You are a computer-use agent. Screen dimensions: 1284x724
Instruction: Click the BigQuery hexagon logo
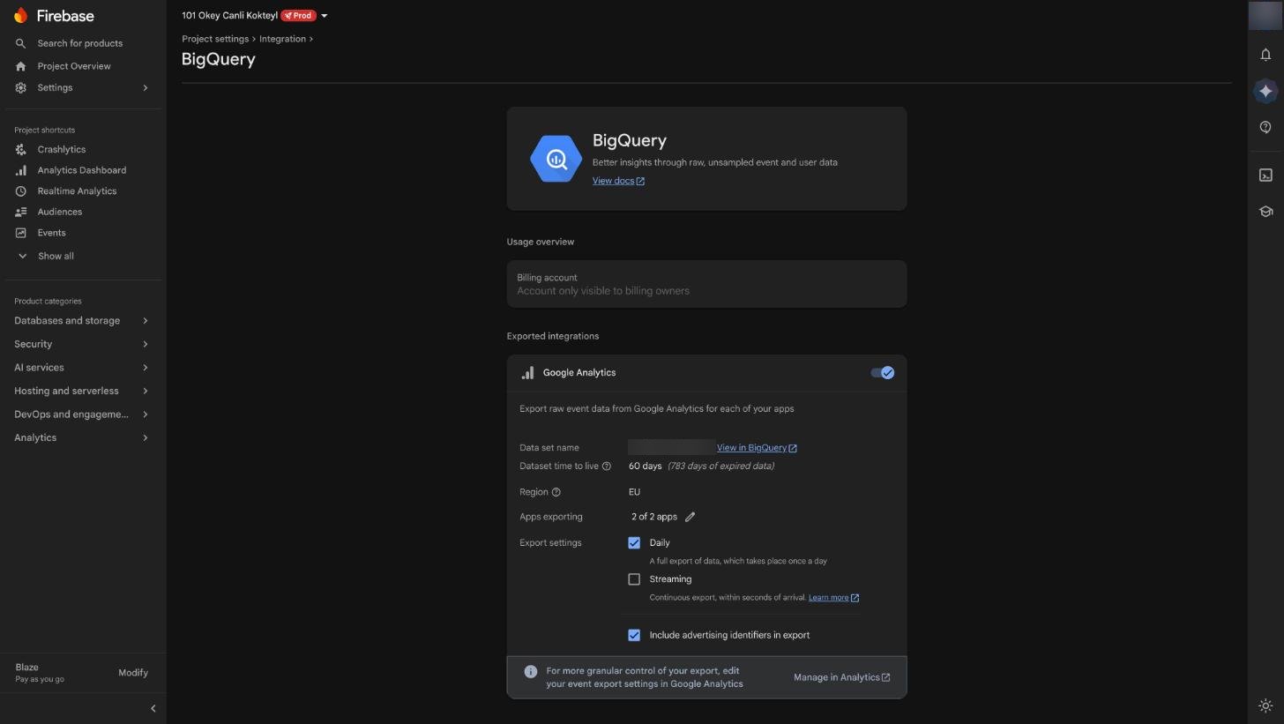[556, 159]
